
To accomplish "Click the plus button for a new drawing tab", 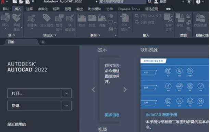I will click(x=43, y=42).
